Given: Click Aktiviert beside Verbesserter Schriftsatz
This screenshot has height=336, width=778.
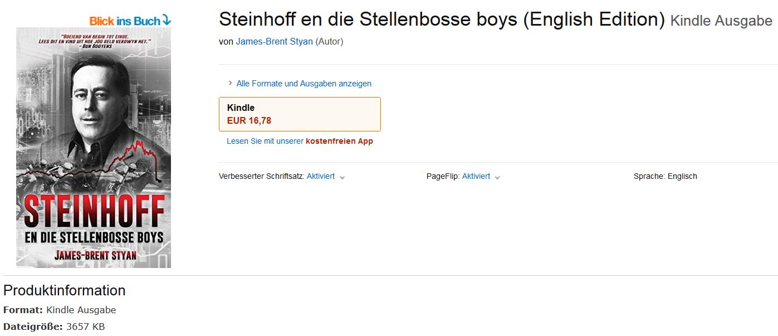Looking at the screenshot, I should (320, 176).
